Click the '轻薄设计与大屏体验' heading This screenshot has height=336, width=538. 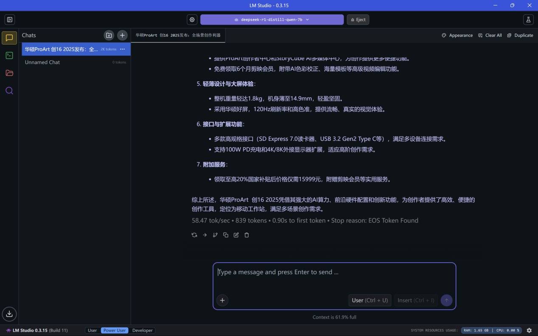(x=228, y=84)
